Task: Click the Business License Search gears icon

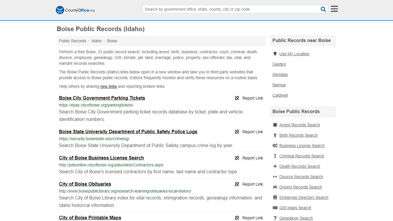Action: pyautogui.click(x=275, y=146)
